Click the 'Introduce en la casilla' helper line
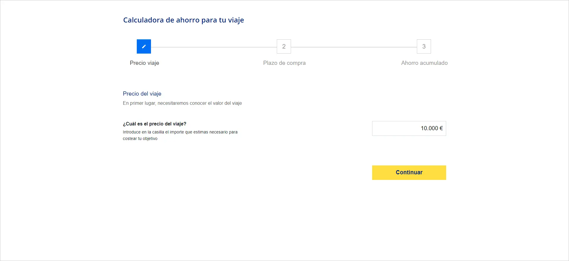Screen dimensions: 569x261 click(x=180, y=132)
